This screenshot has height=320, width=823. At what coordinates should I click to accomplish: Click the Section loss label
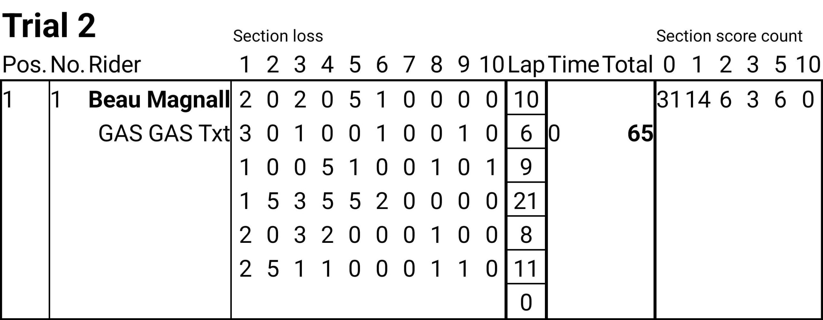coord(278,36)
